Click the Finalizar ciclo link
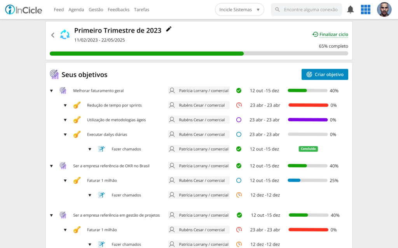Image resolution: width=398 pixels, height=248 pixels. 330,34
